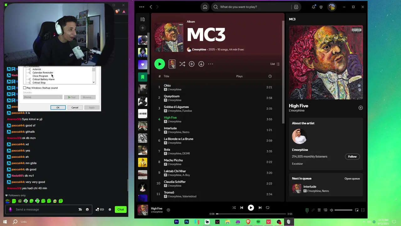Open Liked Songs in the sidebar
The width and height of the screenshot is (401, 226).
coord(143,65)
